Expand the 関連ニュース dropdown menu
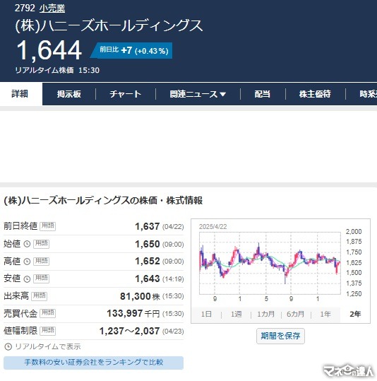Screen dimensions: 377x381 (x=198, y=94)
